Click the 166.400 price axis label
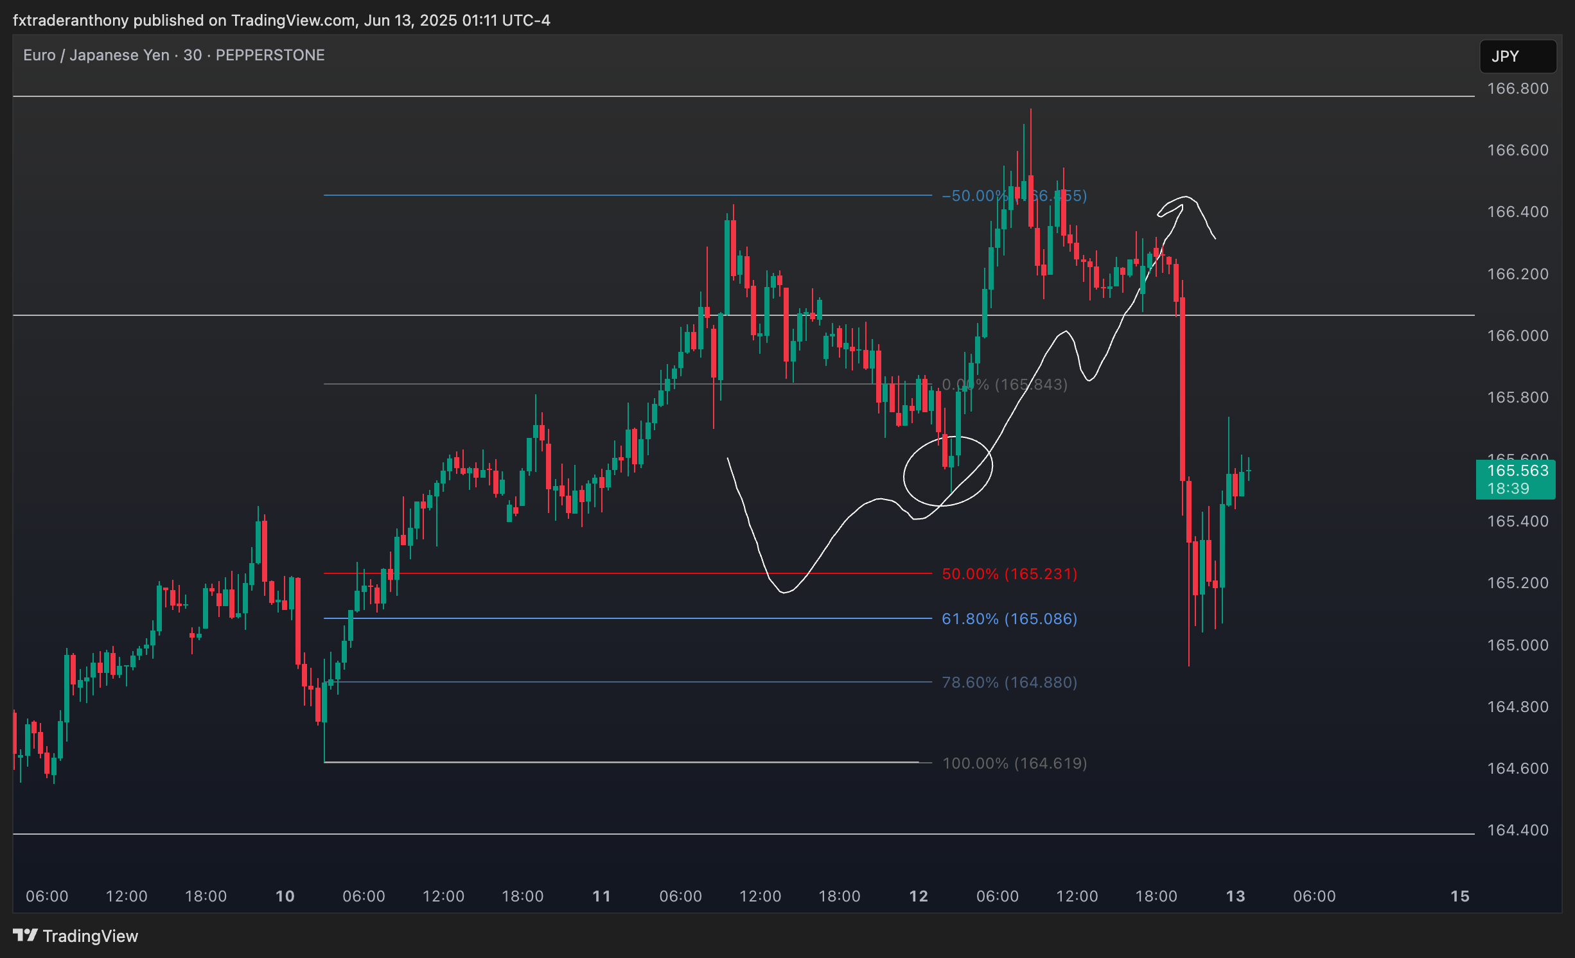1575x958 pixels. click(1518, 212)
